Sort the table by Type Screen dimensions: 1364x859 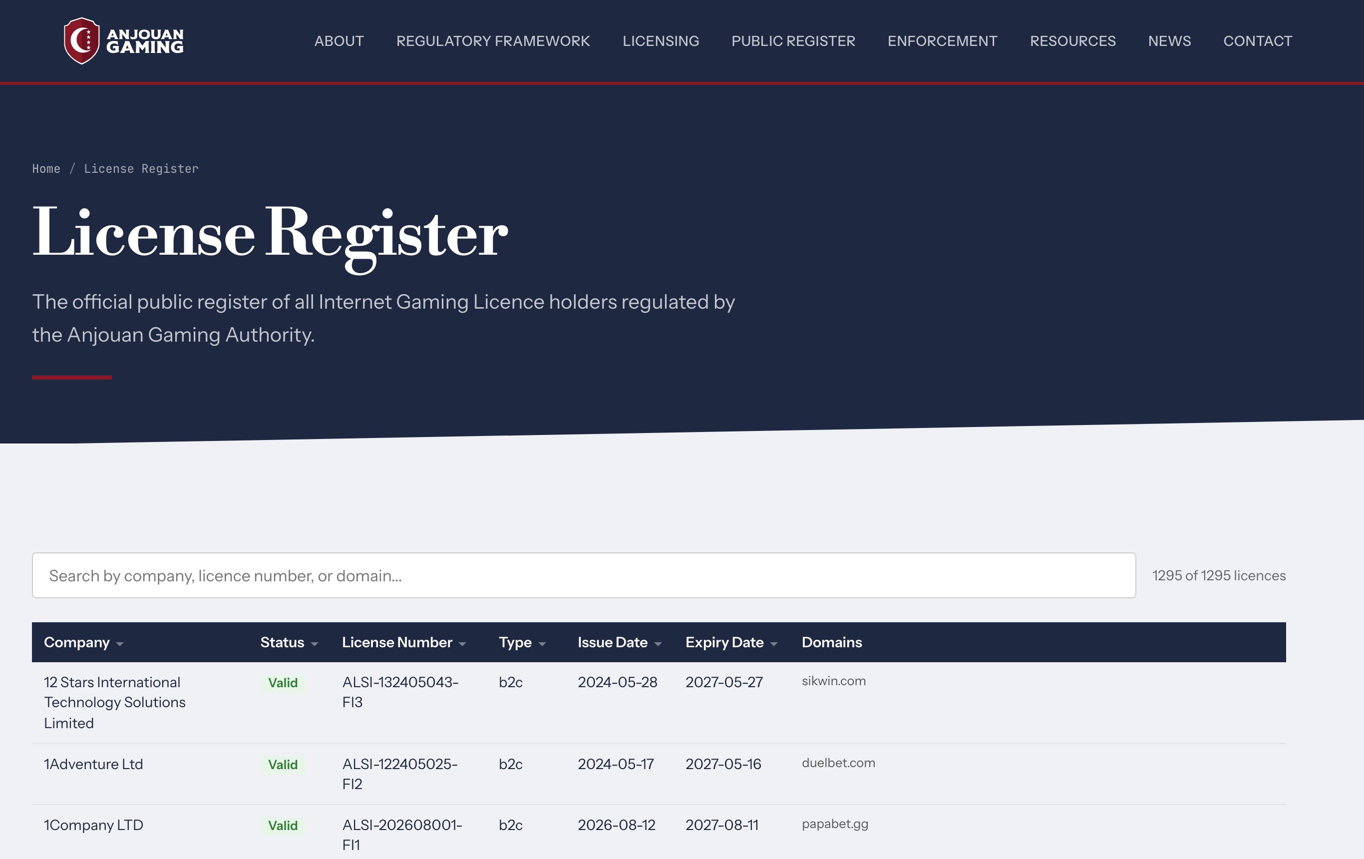click(x=522, y=642)
